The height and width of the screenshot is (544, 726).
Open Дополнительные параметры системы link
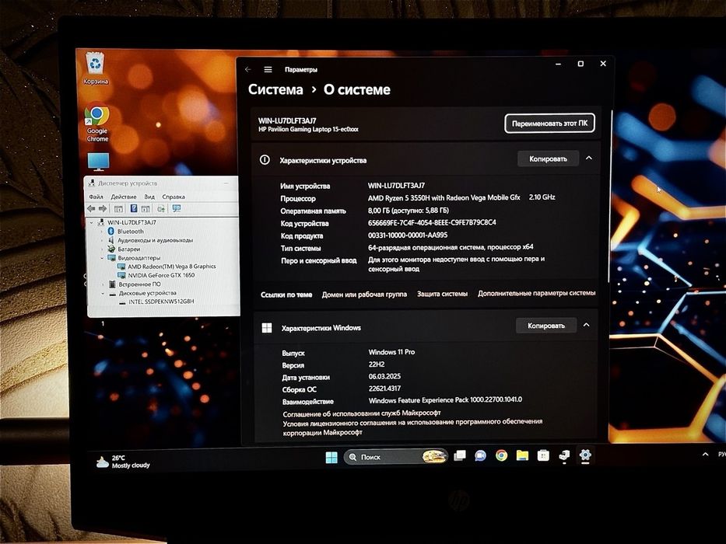pyautogui.click(x=537, y=293)
